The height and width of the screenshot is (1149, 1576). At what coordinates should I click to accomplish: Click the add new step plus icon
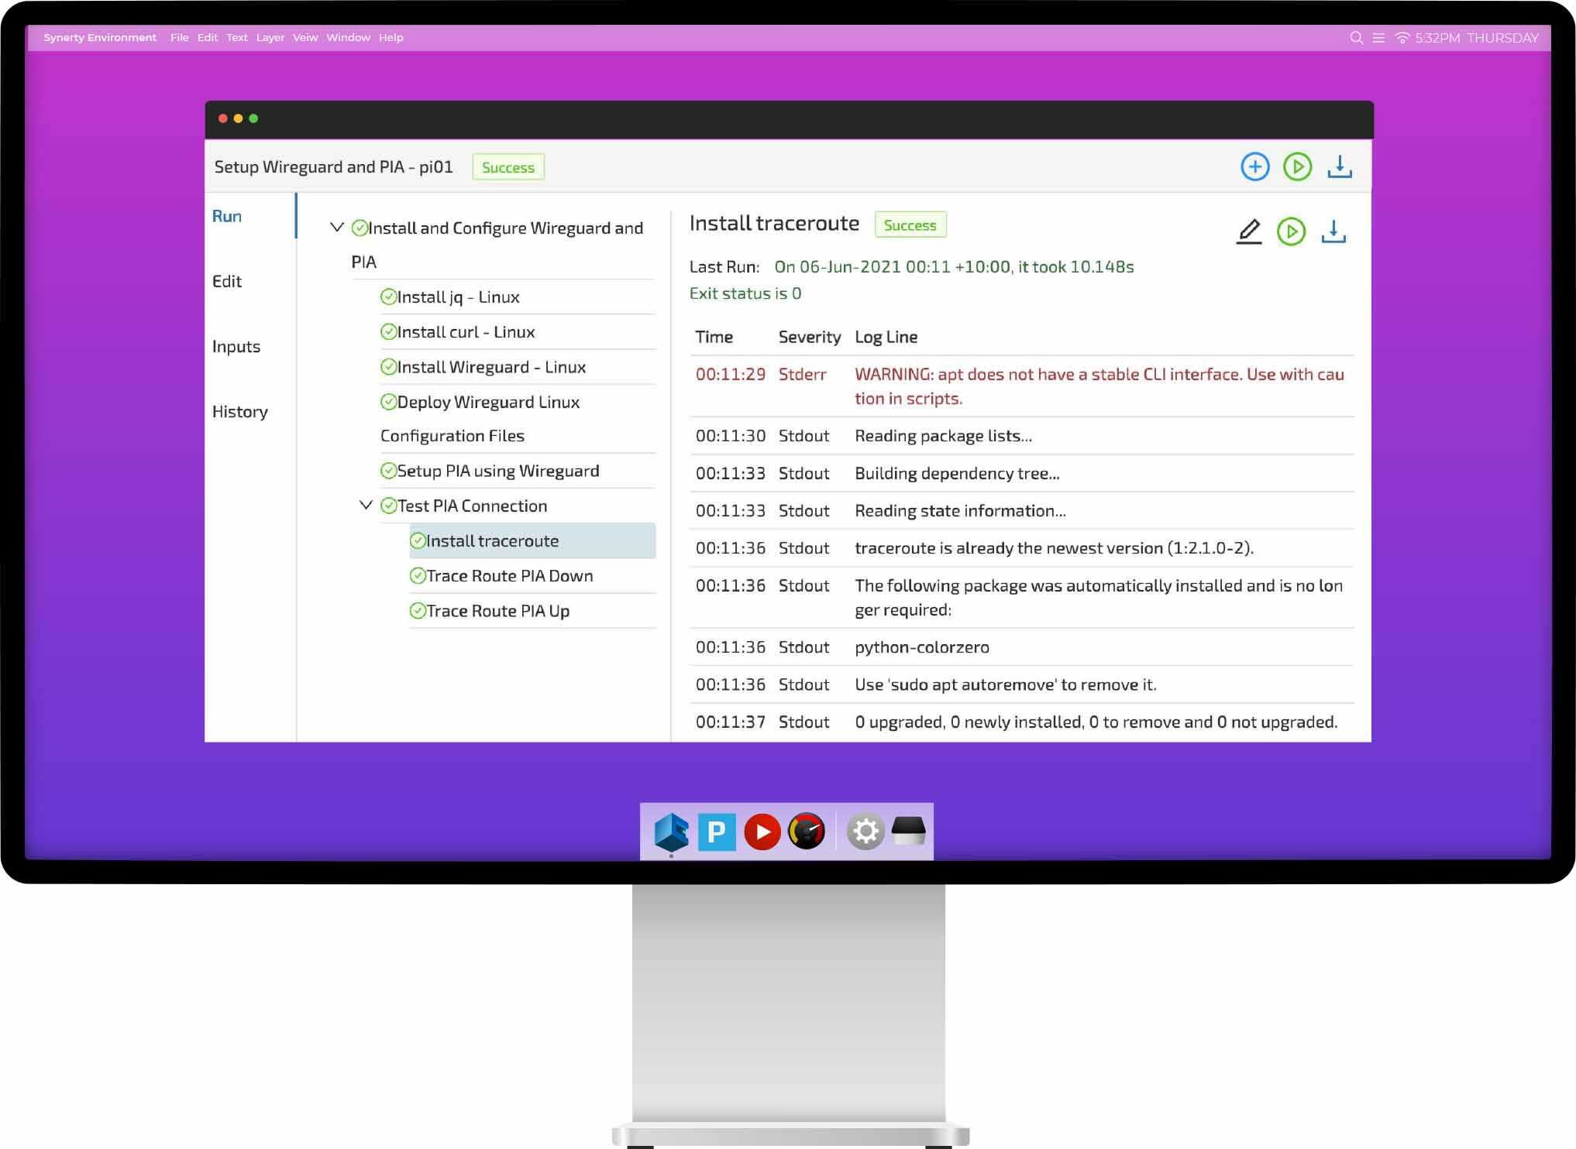(x=1256, y=166)
